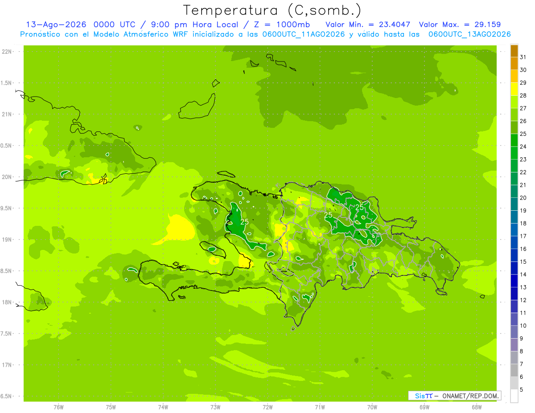Screen dimensions: 535x413
Task: Pick the legend swatch between 29 and 30
Action: click(514, 76)
